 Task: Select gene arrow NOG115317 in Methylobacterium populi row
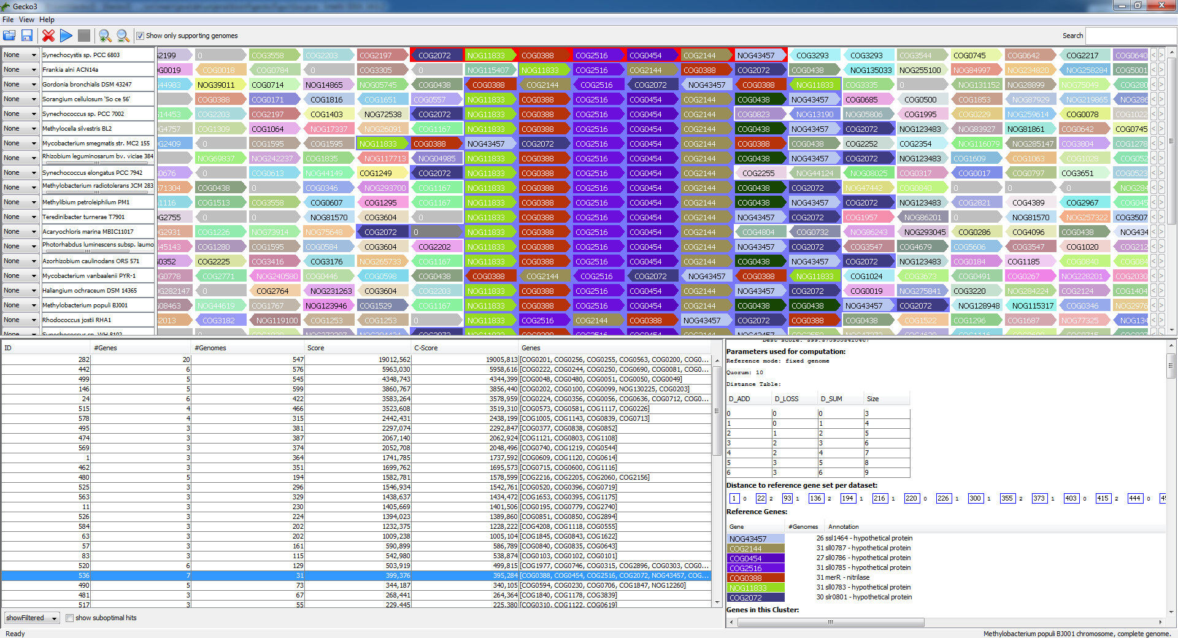click(x=1030, y=306)
